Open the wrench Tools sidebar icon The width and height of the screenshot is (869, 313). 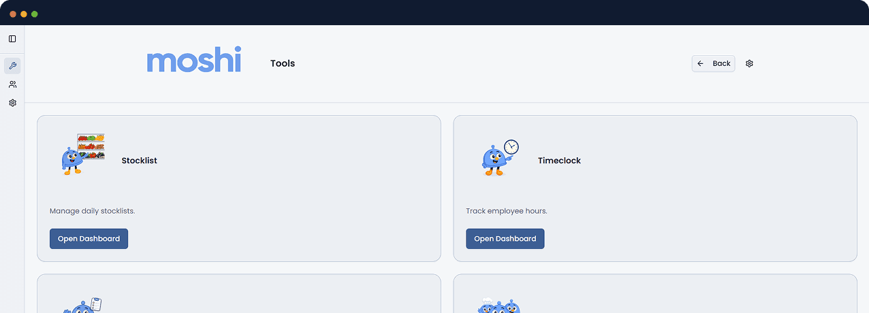tap(12, 66)
